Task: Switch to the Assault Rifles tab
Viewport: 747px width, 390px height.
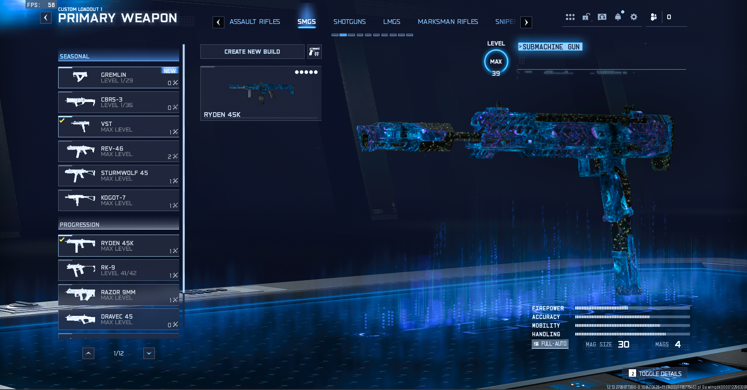Action: point(255,22)
